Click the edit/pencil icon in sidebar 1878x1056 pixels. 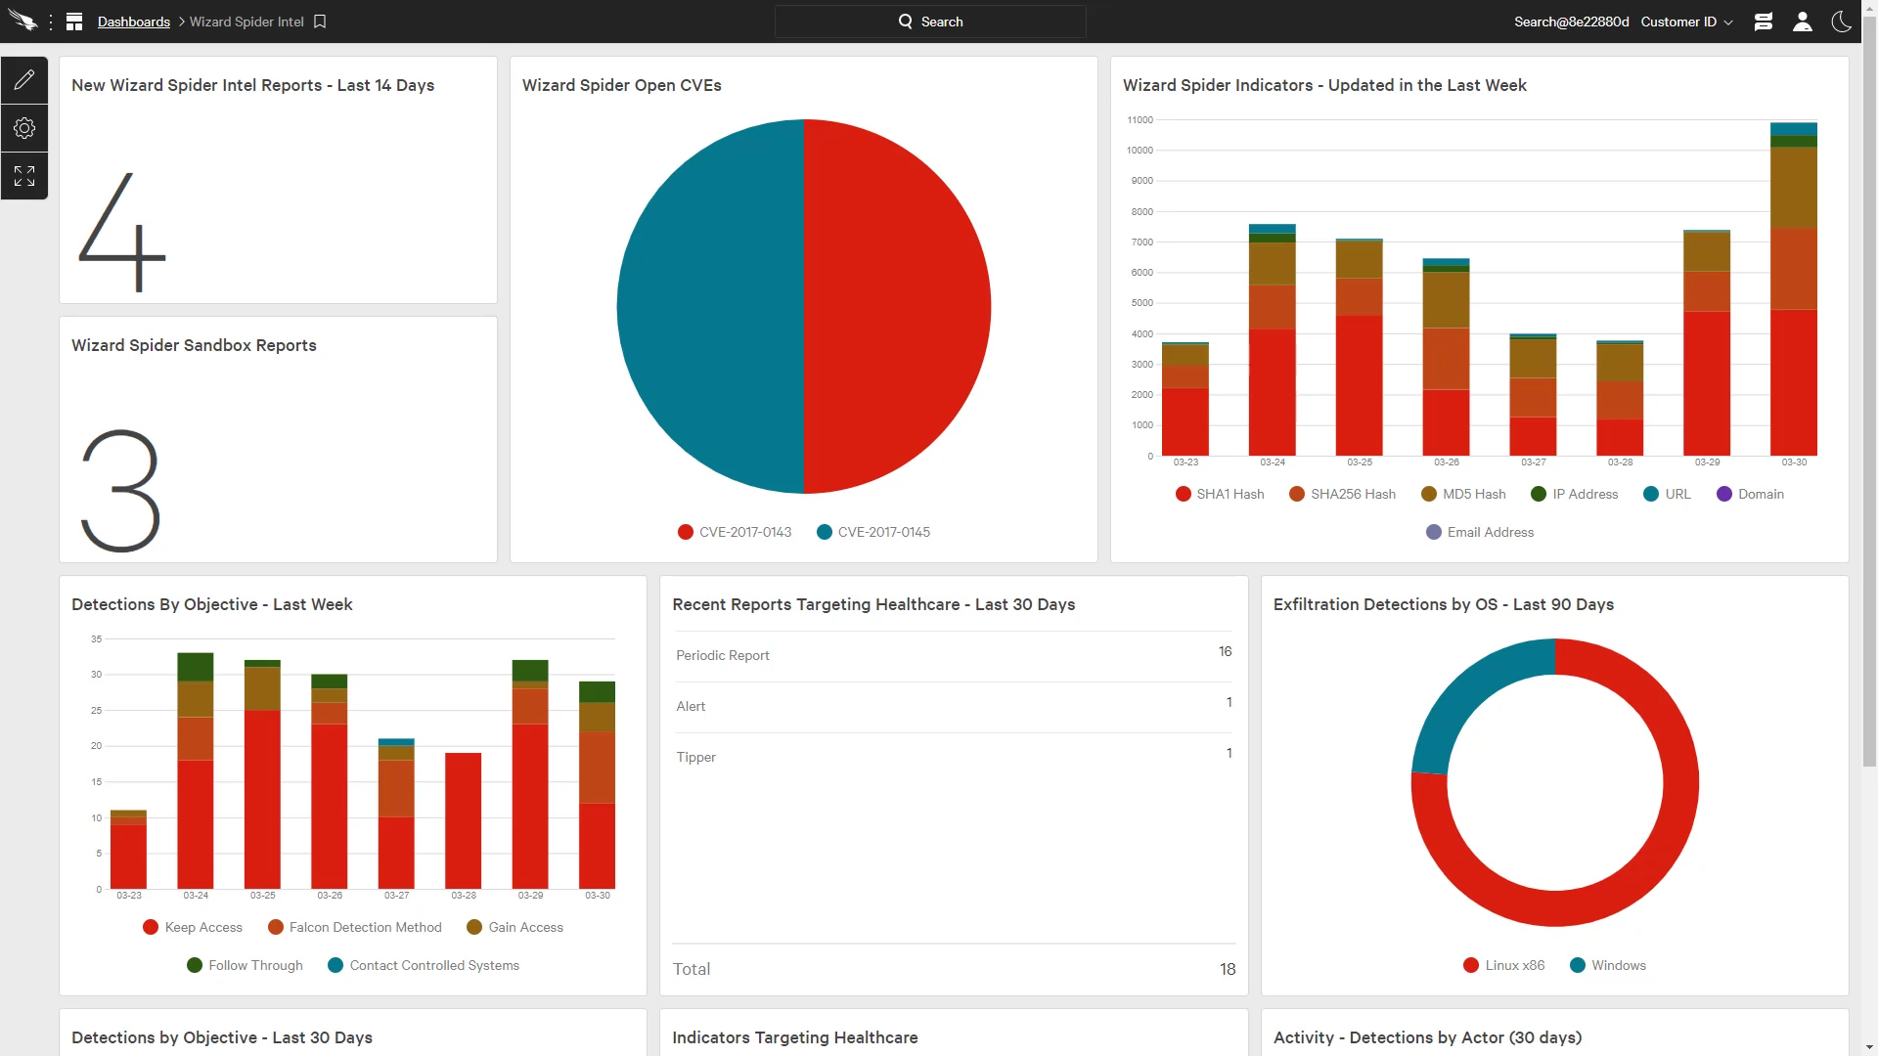coord(24,80)
